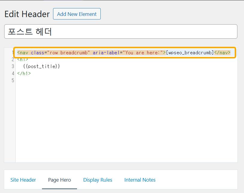This screenshot has width=244, height=193.
Task: Click the aria-label "You are here:" value
Action: tap(143, 52)
